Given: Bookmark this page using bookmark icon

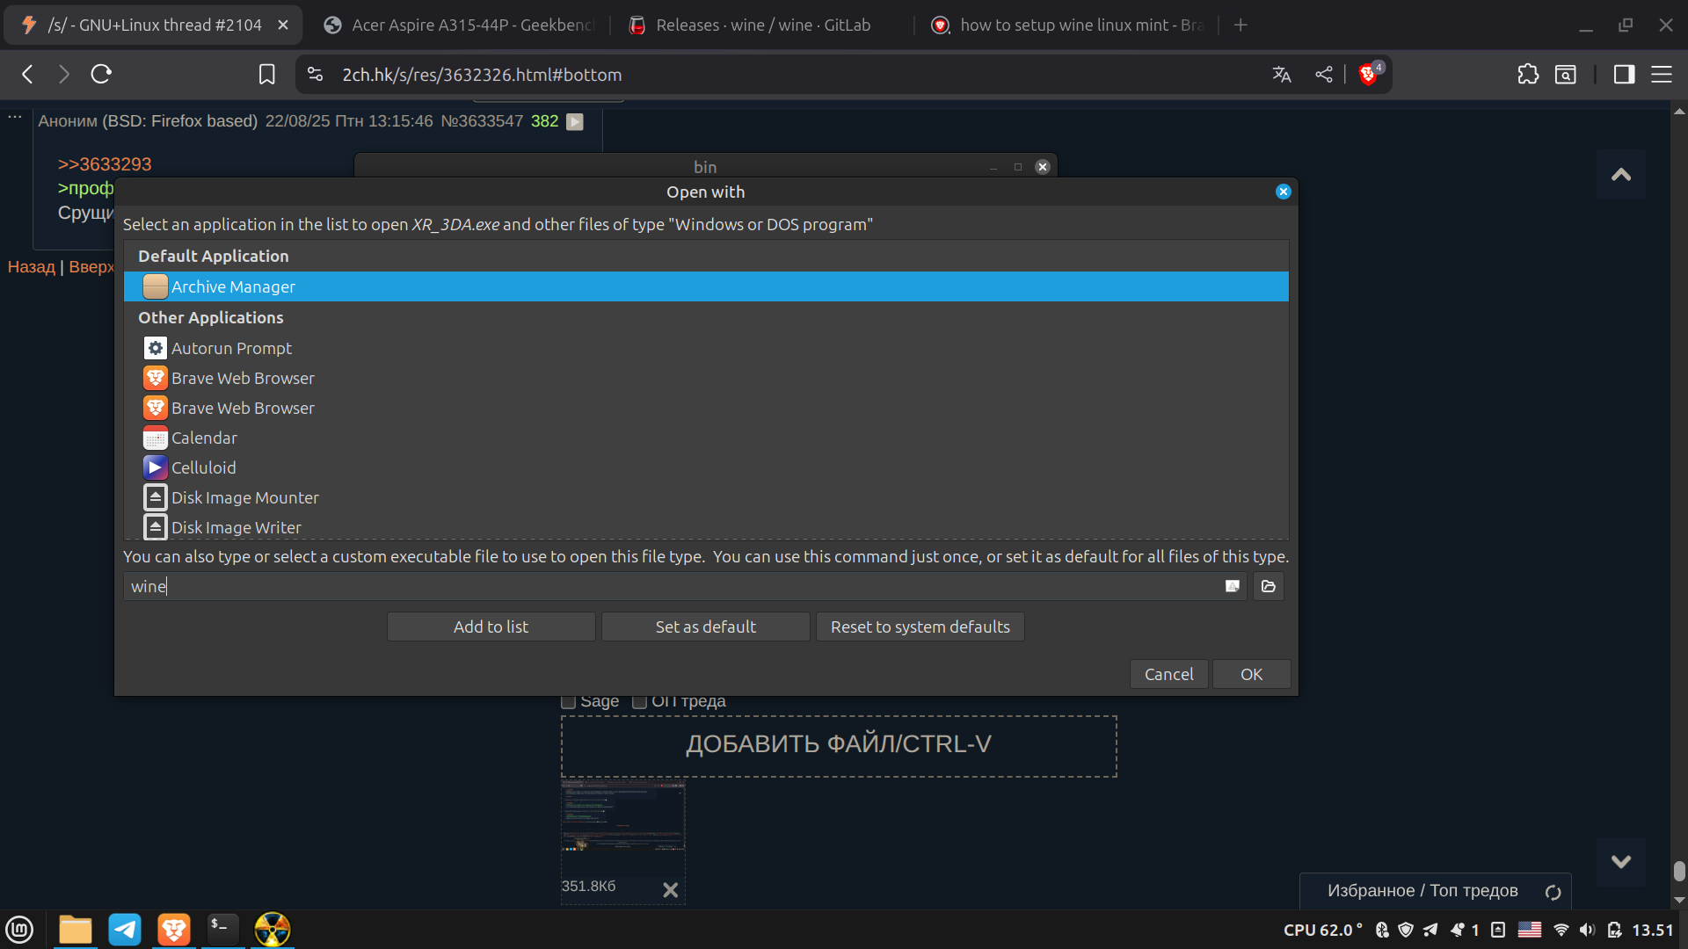Looking at the screenshot, I should pyautogui.click(x=267, y=75).
